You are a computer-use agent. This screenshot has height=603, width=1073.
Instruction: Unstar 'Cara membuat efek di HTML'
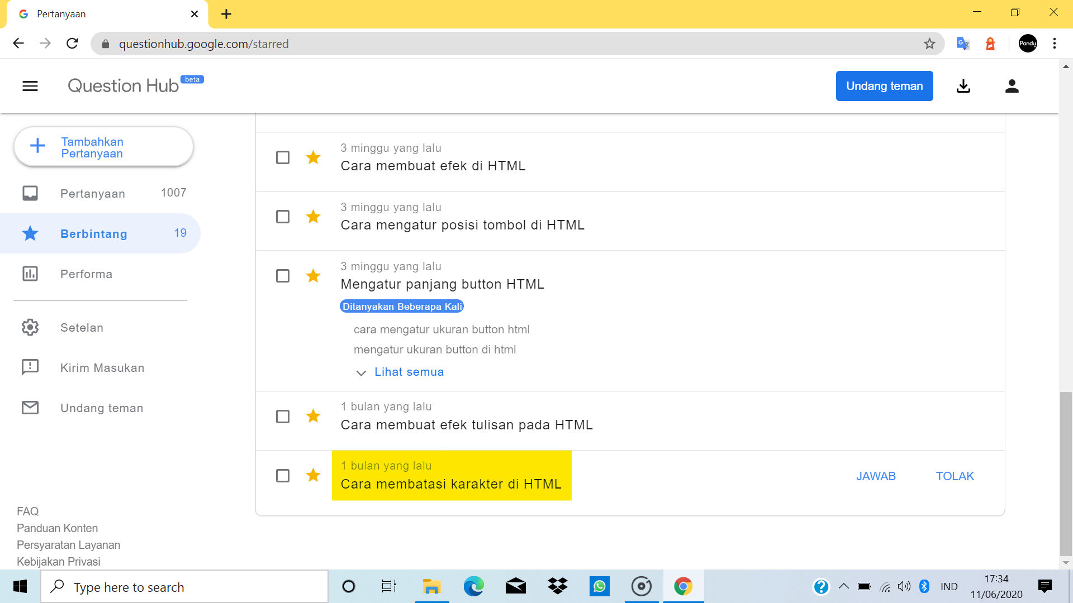(x=313, y=157)
